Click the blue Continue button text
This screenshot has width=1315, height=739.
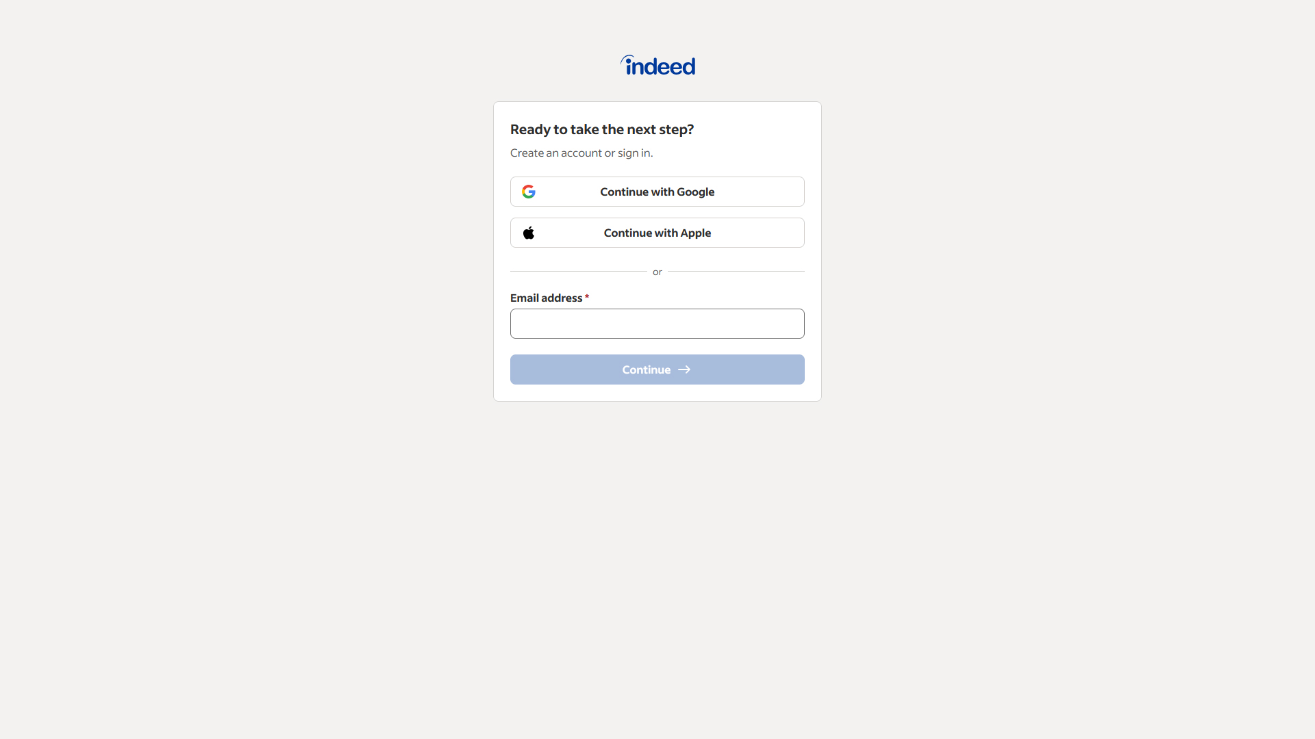(x=647, y=369)
